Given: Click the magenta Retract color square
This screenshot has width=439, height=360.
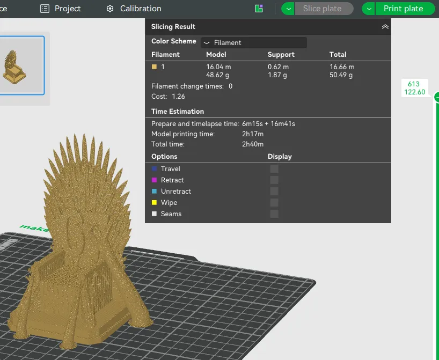Looking at the screenshot, I should coord(154,180).
